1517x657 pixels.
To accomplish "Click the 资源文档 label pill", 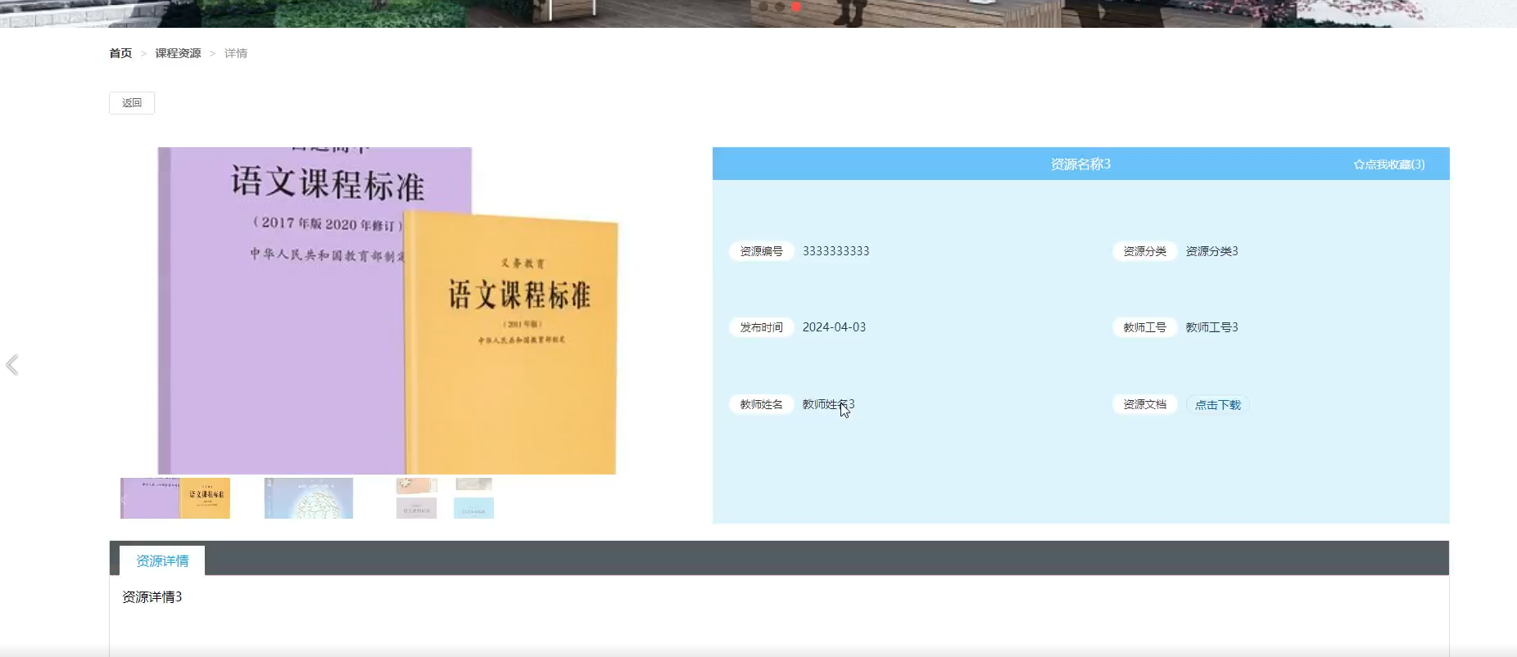I will [x=1144, y=404].
